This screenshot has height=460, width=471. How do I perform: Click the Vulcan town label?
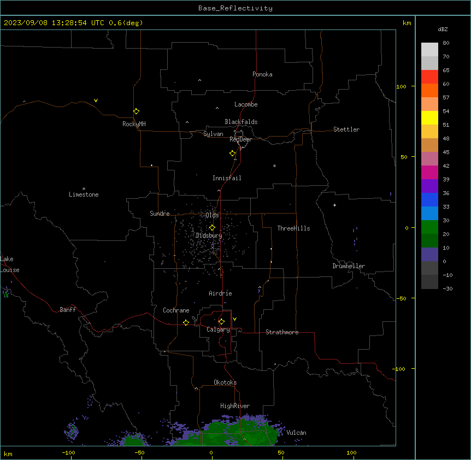pos(296,433)
